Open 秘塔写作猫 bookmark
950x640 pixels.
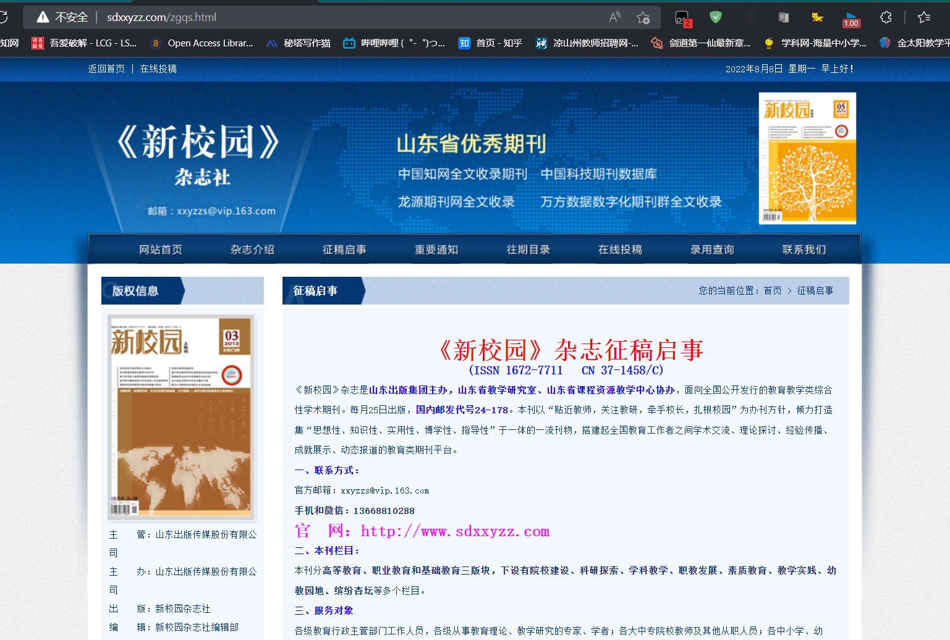[299, 43]
